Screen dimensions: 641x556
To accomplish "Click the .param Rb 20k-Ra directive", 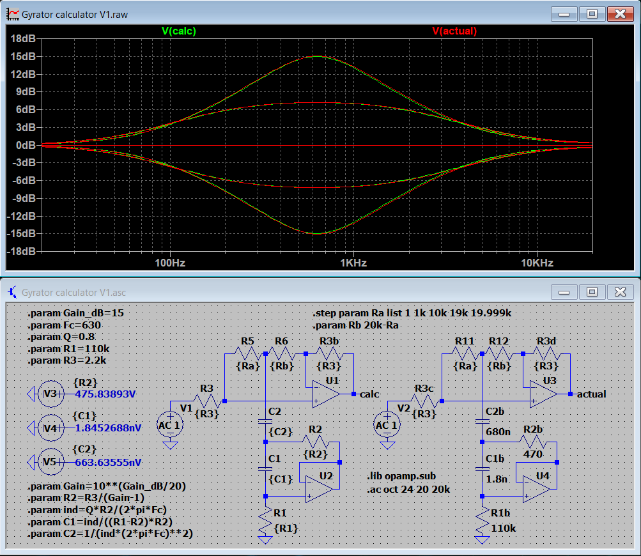I will pyautogui.click(x=356, y=325).
